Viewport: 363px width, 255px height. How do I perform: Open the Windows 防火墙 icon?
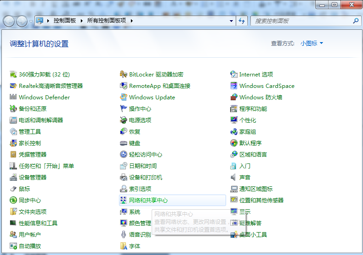pos(234,98)
